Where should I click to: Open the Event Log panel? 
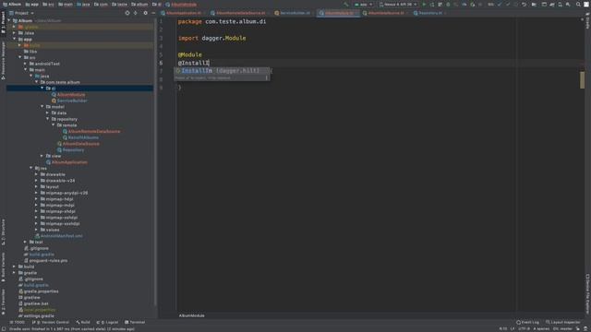pos(527,322)
